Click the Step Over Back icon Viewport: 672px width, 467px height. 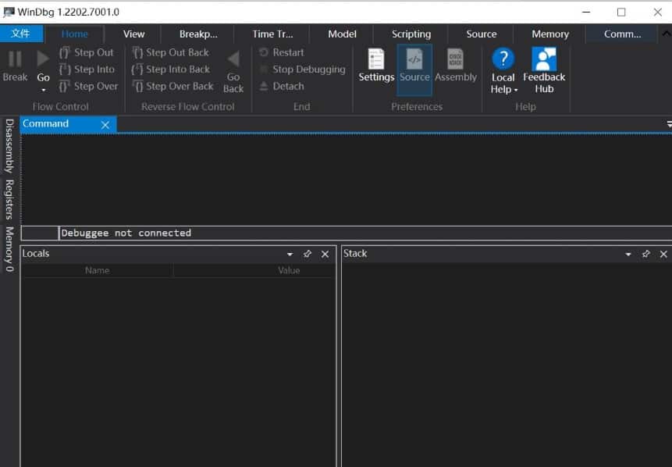coord(138,86)
